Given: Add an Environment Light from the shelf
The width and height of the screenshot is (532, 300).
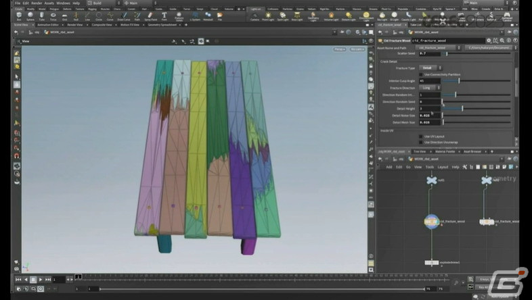Looking at the screenshot, I should pos(366,16).
